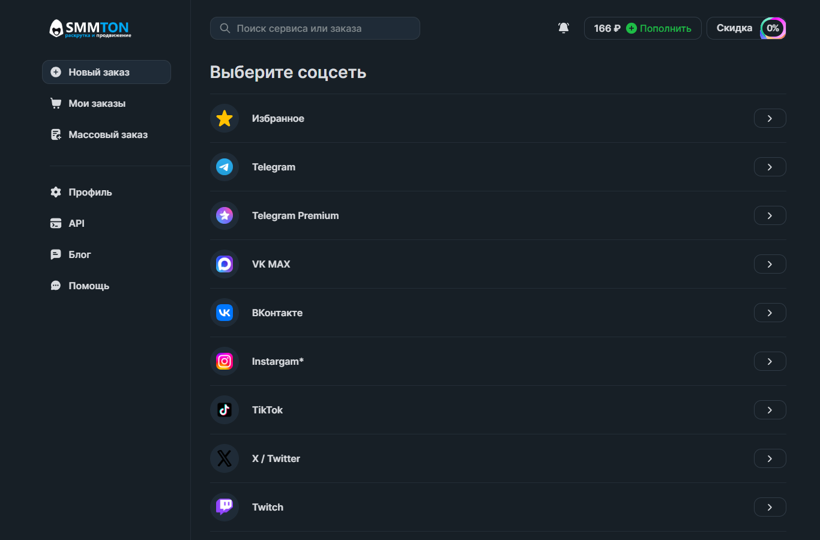This screenshot has width=820, height=540.
Task: Click the Twitch logo icon
Action: point(225,507)
